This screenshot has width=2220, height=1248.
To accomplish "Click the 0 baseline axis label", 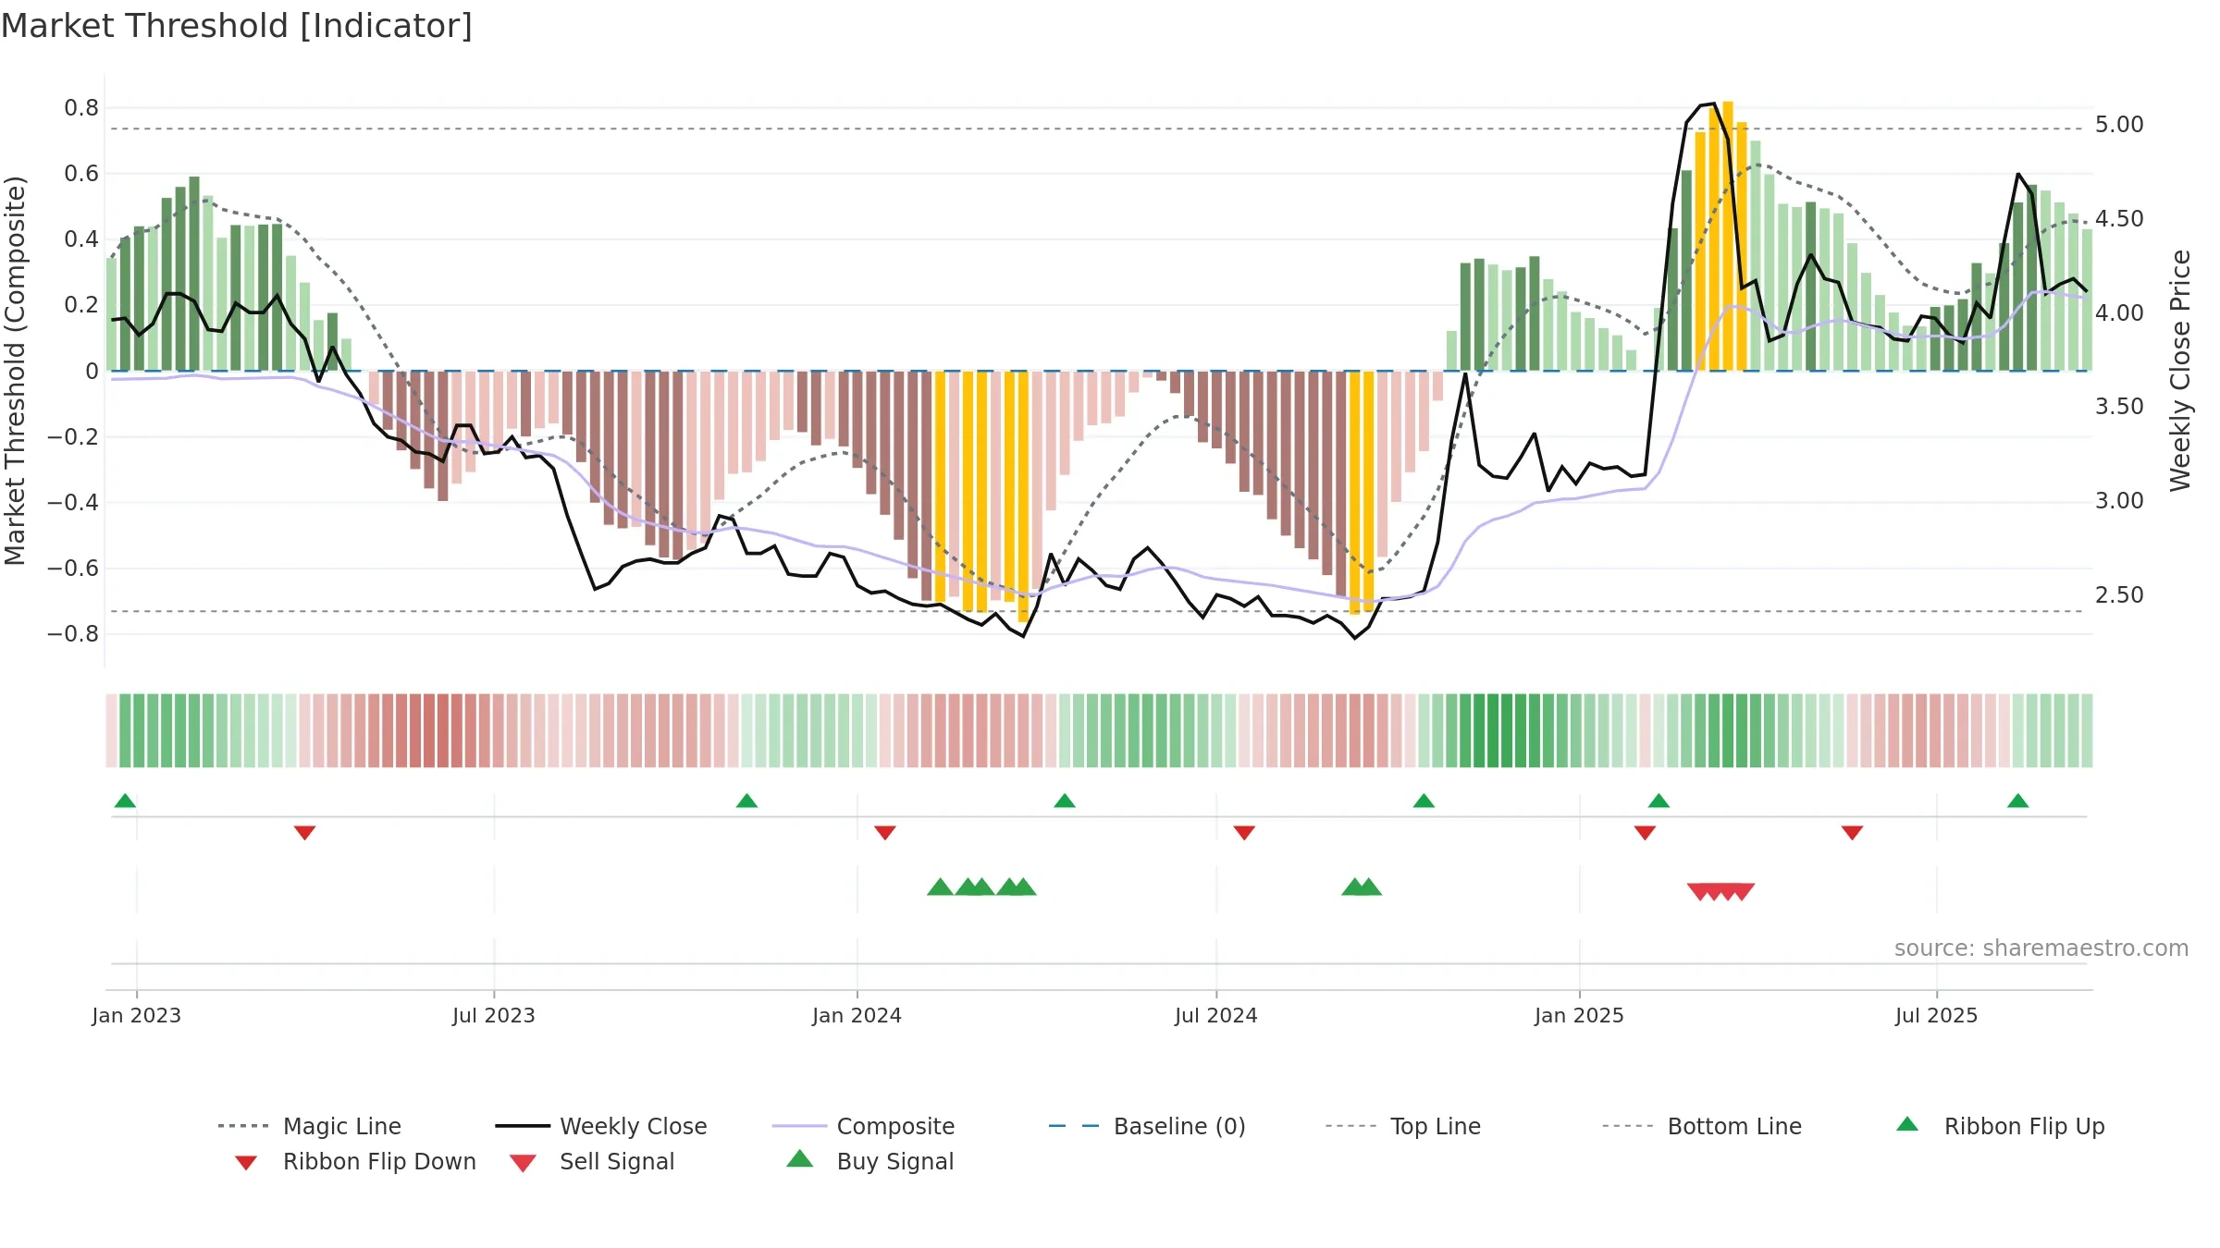I will (92, 371).
